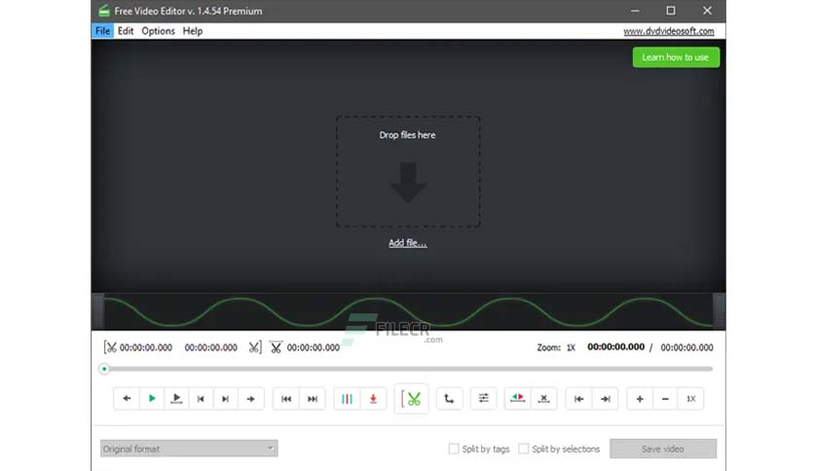
Task: Reset zoom with the 1X button
Action: coord(691,399)
